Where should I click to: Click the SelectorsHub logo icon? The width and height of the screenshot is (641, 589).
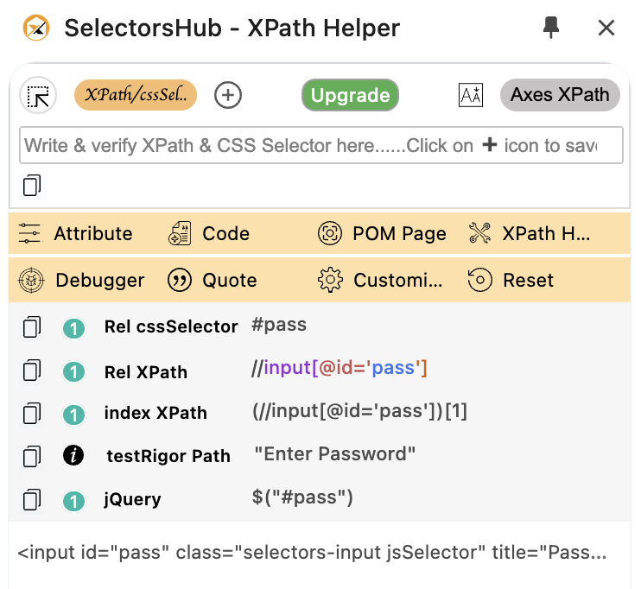tap(36, 28)
